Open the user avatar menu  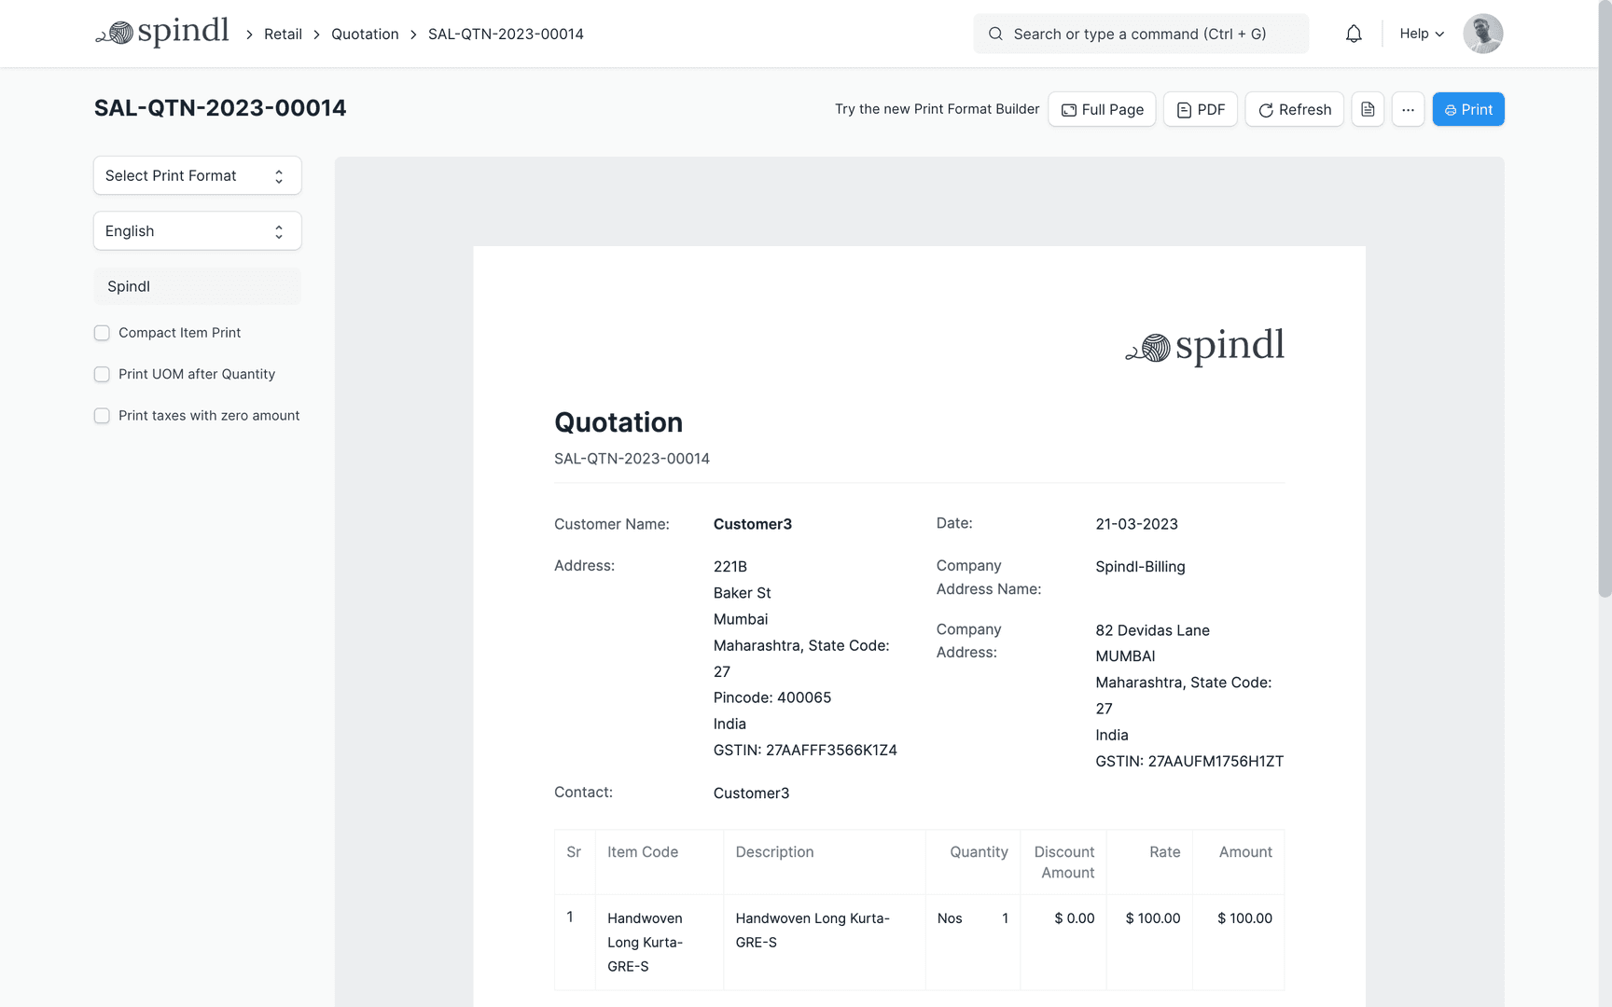coord(1482,34)
